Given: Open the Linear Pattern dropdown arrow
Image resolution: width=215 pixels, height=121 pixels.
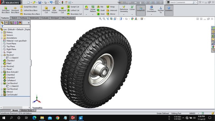Looking at the screenshot, I should click(x=93, y=14).
